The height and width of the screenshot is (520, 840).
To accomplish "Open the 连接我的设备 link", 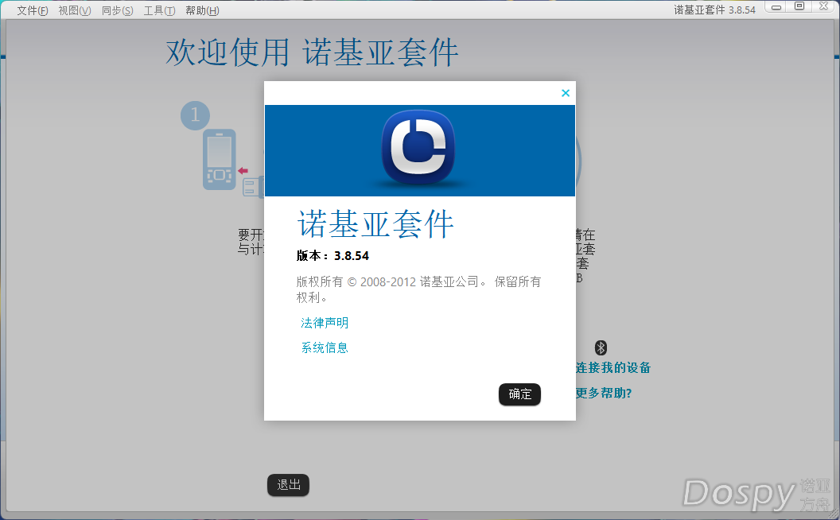I will (612, 368).
